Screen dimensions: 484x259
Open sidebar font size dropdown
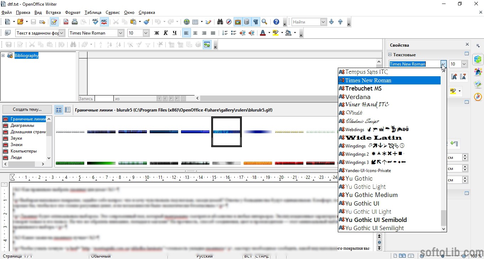464,64
